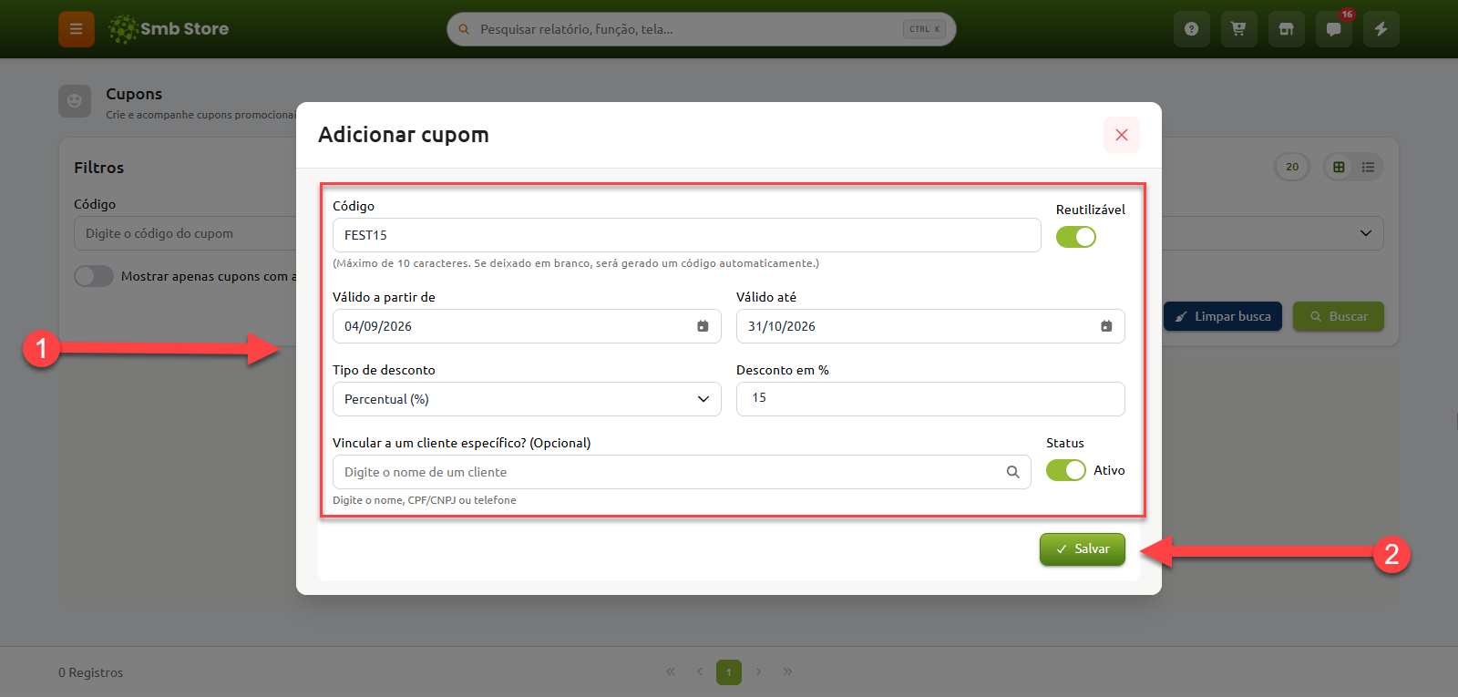Screen dimensions: 1458x697
Task: Open calendar for Válido a partir de
Action: click(x=703, y=326)
